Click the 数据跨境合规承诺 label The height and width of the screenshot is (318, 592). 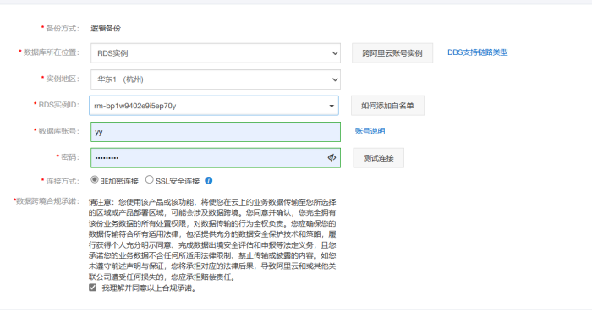[47, 201]
